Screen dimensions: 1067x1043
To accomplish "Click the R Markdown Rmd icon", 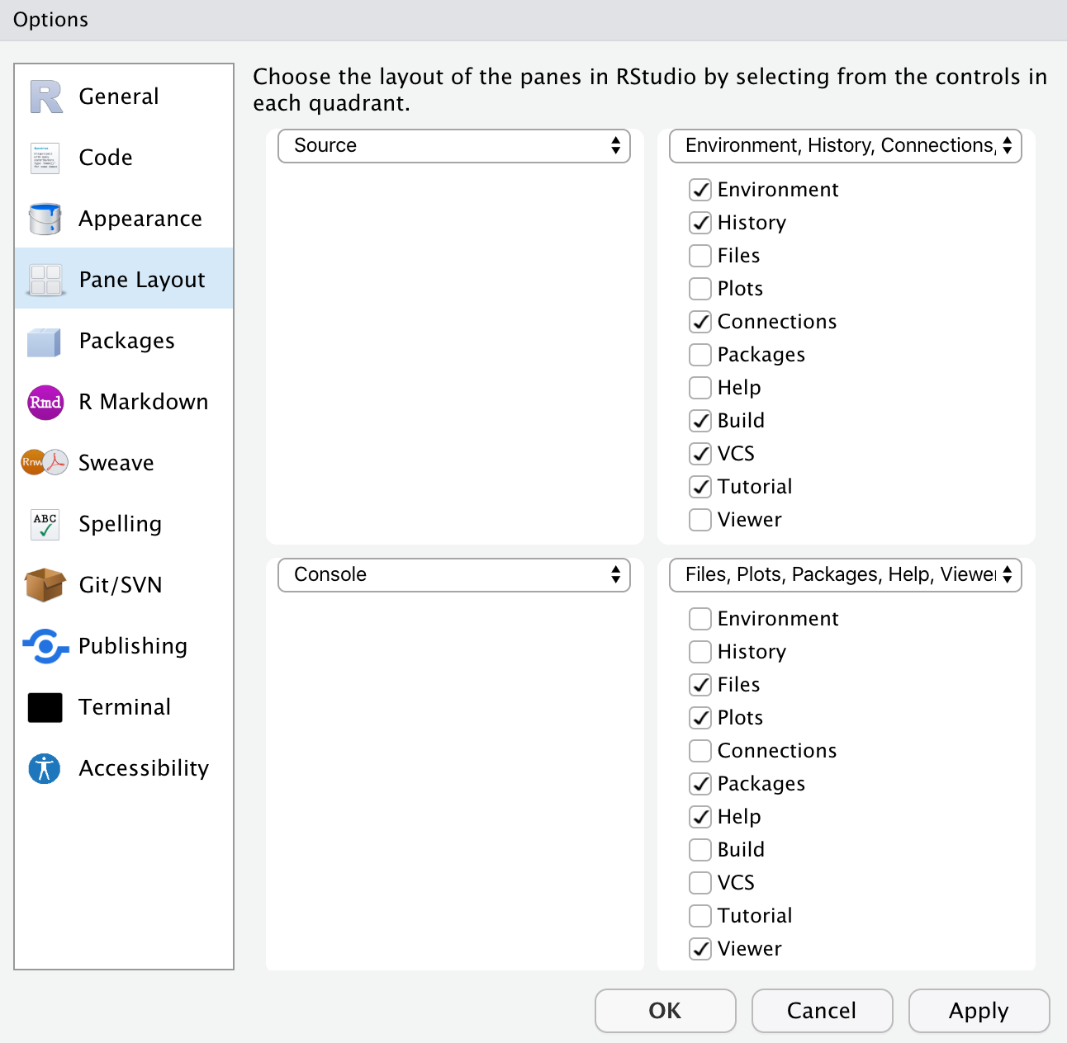I will coord(45,402).
